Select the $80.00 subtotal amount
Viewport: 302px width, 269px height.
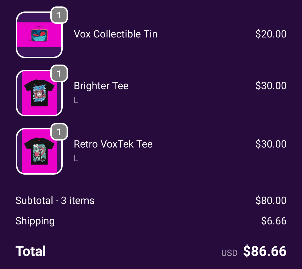(x=271, y=201)
